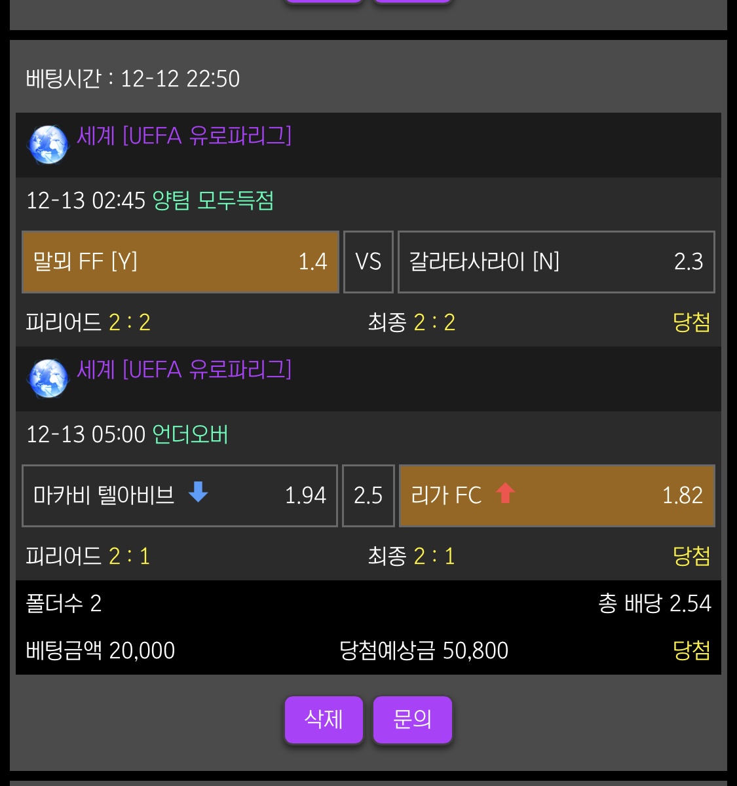The image size is (737, 786).
Task: Click the 당첨 status in the bet summary
Action: click(x=691, y=650)
